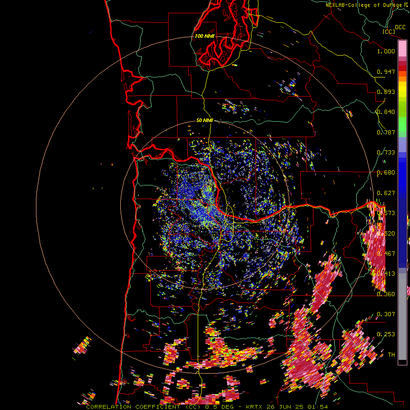Click the 0.680 color scale value
The width and height of the screenshot is (410, 410).
click(386, 173)
